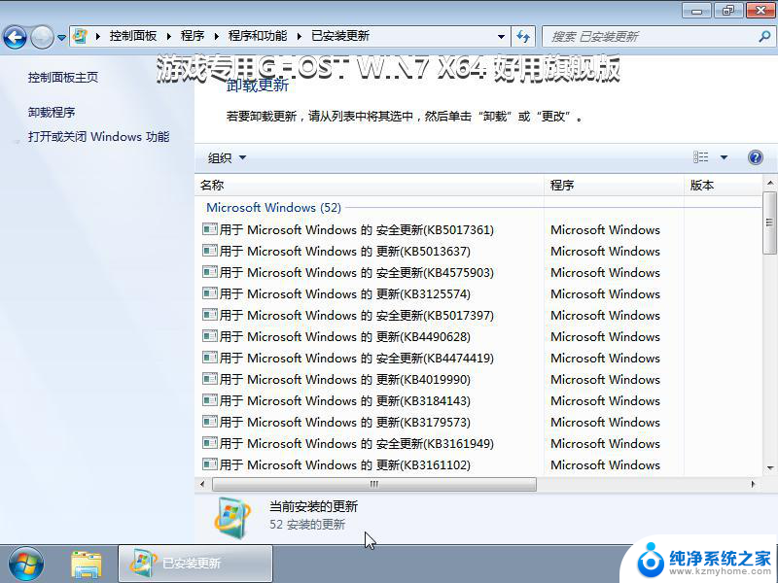This screenshot has height=583, width=778.
Task: Open 打开或关闭 Windows 功能 link
Action: 99,137
